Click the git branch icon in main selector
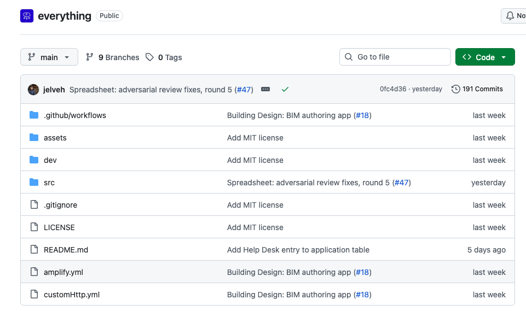This screenshot has width=526, height=311. pyautogui.click(x=32, y=57)
